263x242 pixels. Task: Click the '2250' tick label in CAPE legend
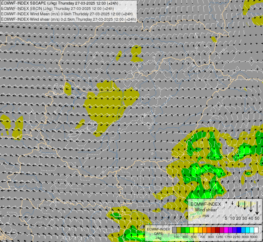(237, 237)
